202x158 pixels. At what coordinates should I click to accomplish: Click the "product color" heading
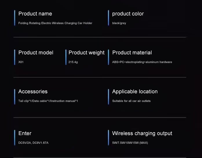tap(128, 14)
